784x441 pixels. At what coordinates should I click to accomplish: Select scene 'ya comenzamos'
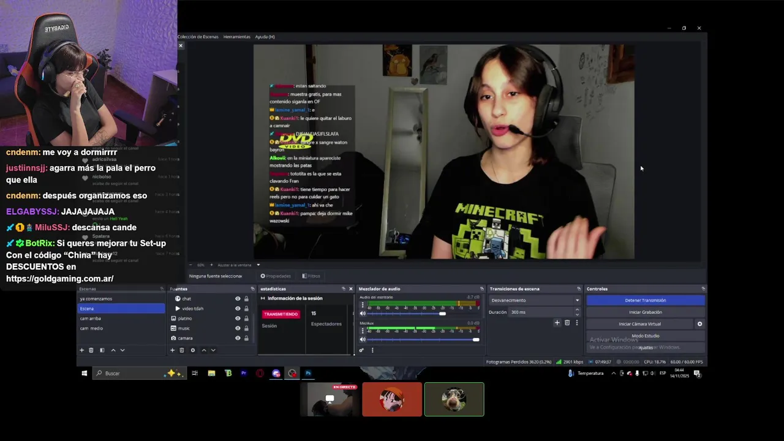(x=121, y=299)
